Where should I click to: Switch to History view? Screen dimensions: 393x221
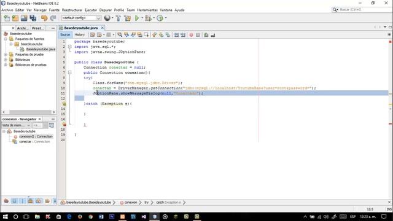79,34
